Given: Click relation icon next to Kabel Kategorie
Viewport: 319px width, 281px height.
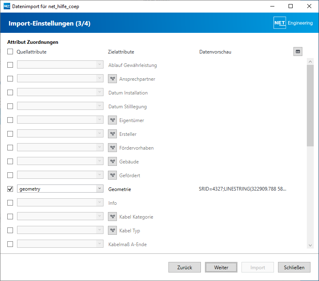Looking at the screenshot, I should tap(113, 217).
